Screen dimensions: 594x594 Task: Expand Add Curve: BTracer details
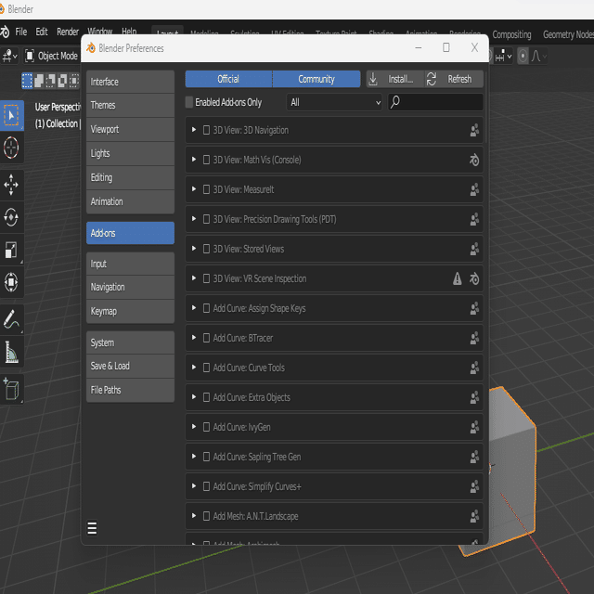[x=194, y=338]
